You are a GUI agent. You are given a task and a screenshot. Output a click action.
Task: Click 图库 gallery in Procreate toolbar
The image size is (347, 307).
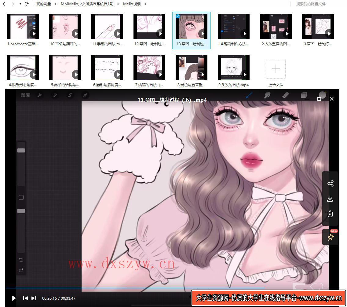[x=25, y=95]
